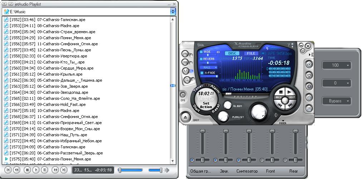The width and height of the screenshot is (362, 179).
Task: Skip to next track in playlist window
Action: click(63, 170)
